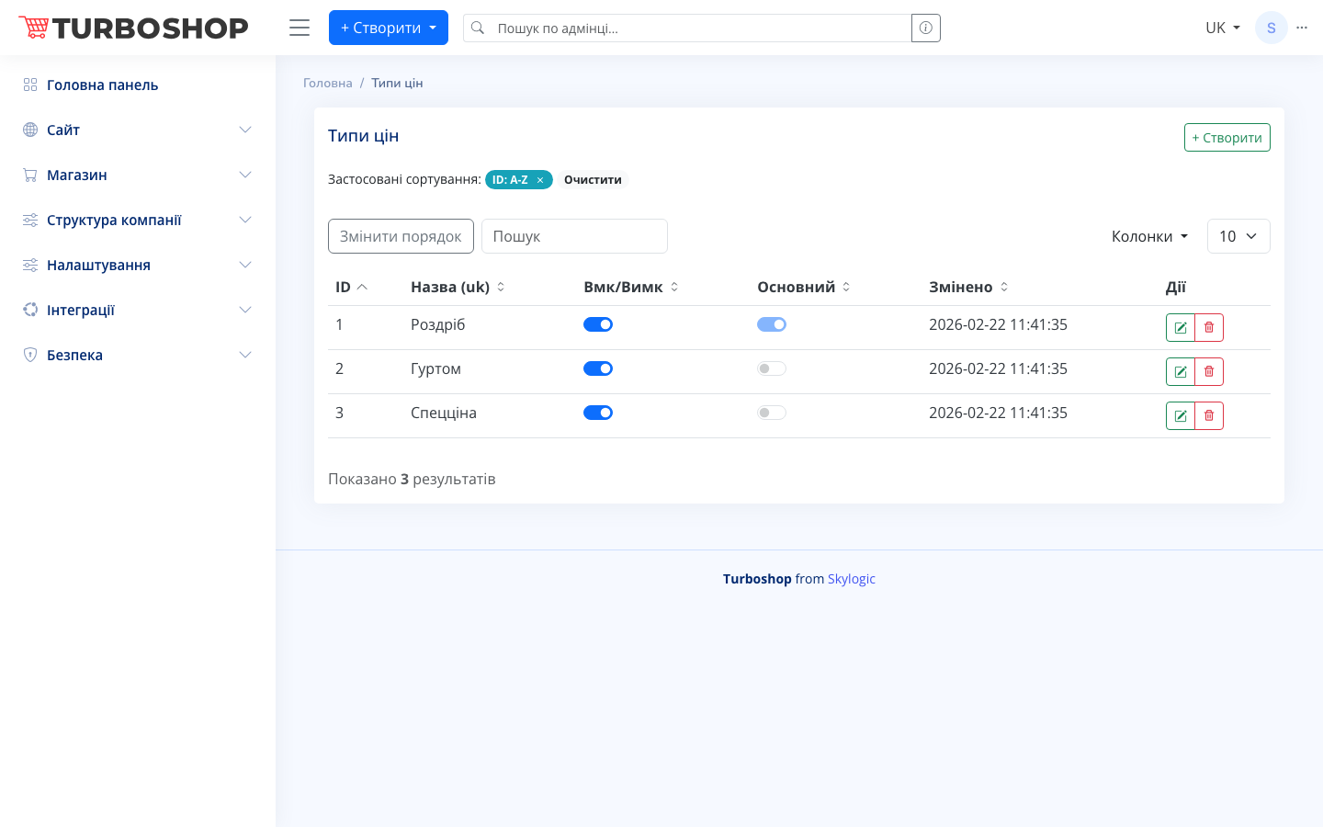The width and height of the screenshot is (1323, 827).
Task: Toggle enabled switch for Спеццiна
Action: click(x=598, y=413)
